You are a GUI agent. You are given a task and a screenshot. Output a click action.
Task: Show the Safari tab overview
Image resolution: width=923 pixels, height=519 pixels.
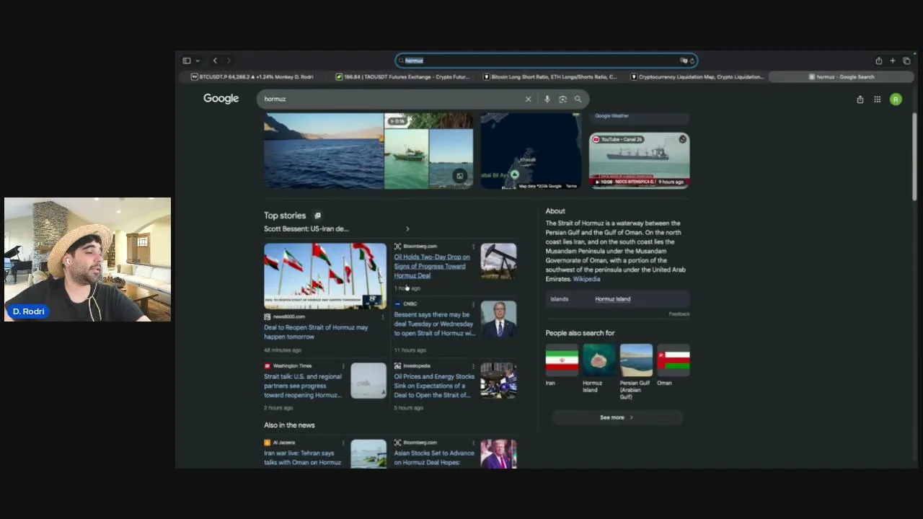pos(906,61)
